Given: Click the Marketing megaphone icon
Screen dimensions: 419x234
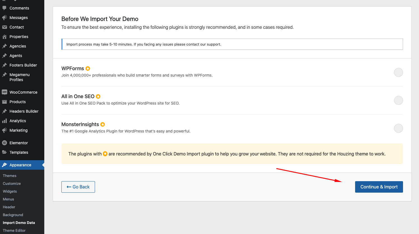Looking at the screenshot, I should 4,130.
